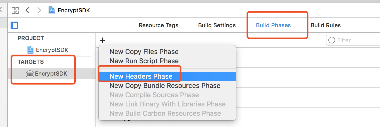The height and width of the screenshot is (127, 380).
Task: Open the related items grid icon
Action: pos(15,11)
